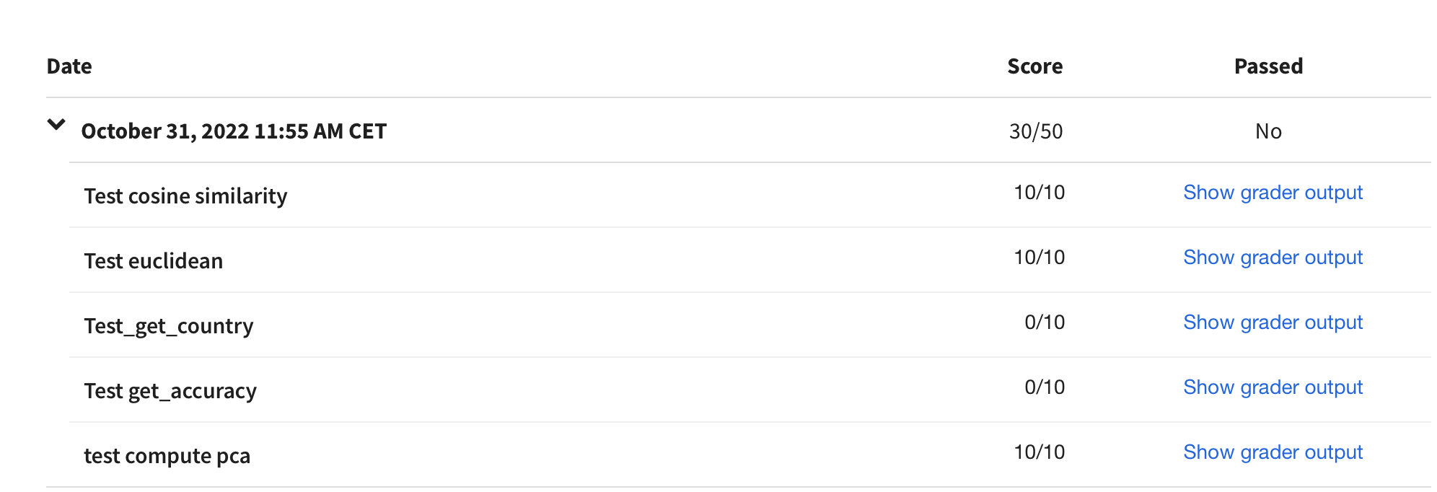Viewport: 1437px width, 492px height.
Task: Select the Test_get_country row label
Action: [169, 326]
